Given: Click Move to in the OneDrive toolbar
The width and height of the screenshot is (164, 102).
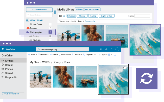Looking at the screenshot, I should (77, 54).
